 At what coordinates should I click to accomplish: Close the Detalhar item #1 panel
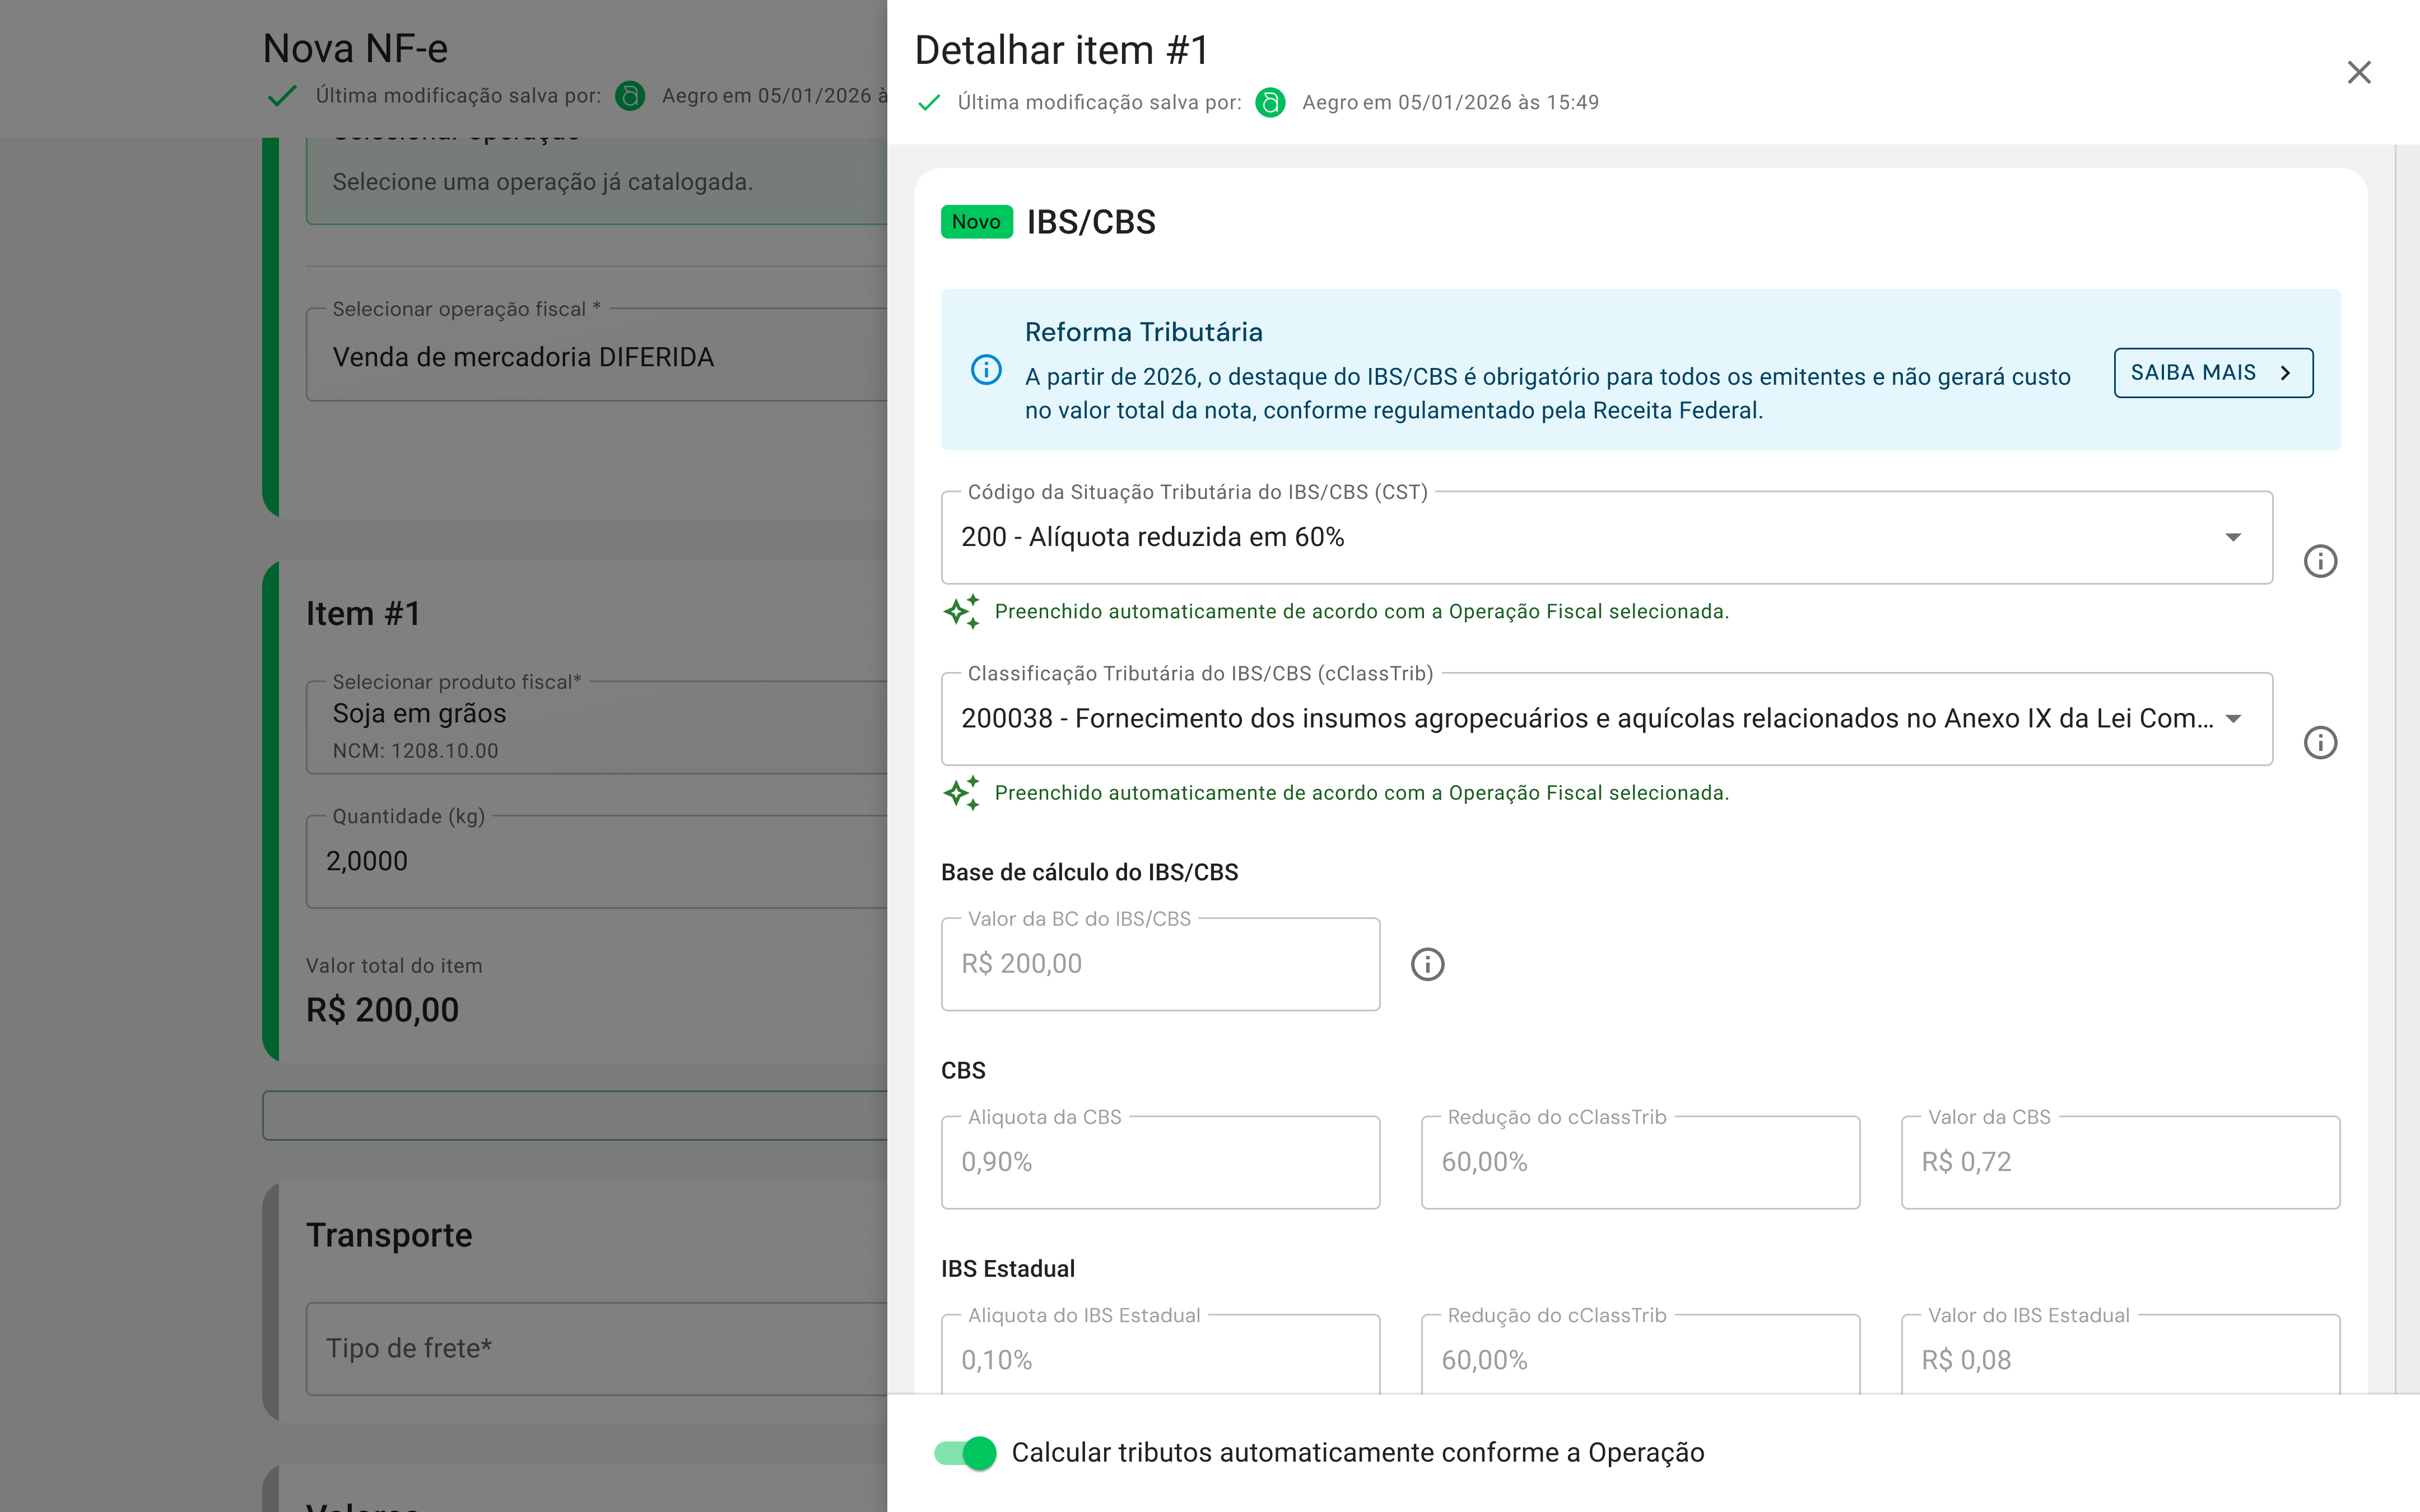[x=2358, y=72]
